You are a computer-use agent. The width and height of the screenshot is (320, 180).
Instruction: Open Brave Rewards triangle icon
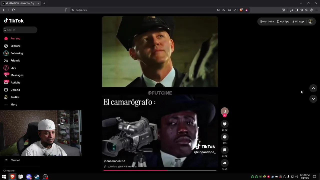[246, 10]
